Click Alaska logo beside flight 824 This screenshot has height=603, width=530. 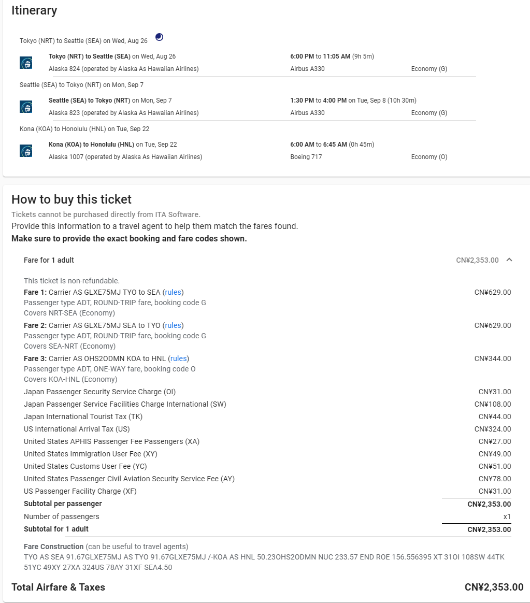click(x=26, y=63)
